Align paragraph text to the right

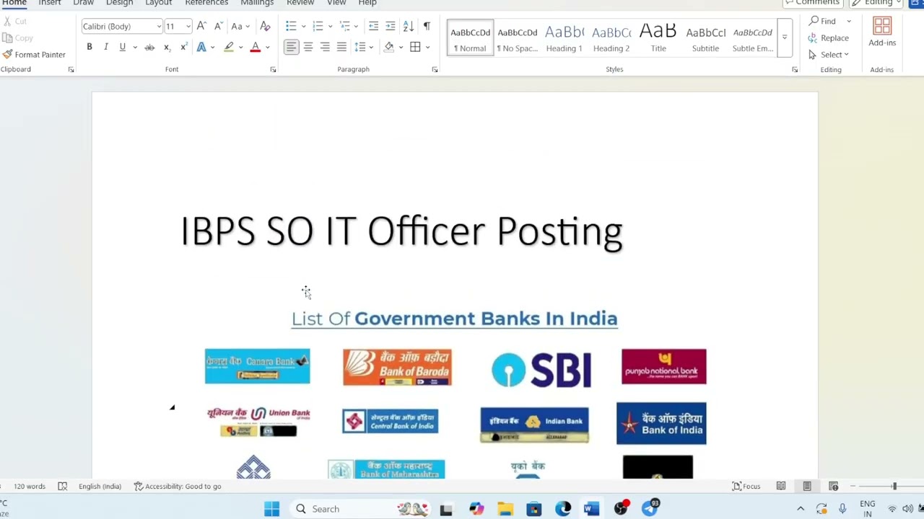point(325,47)
